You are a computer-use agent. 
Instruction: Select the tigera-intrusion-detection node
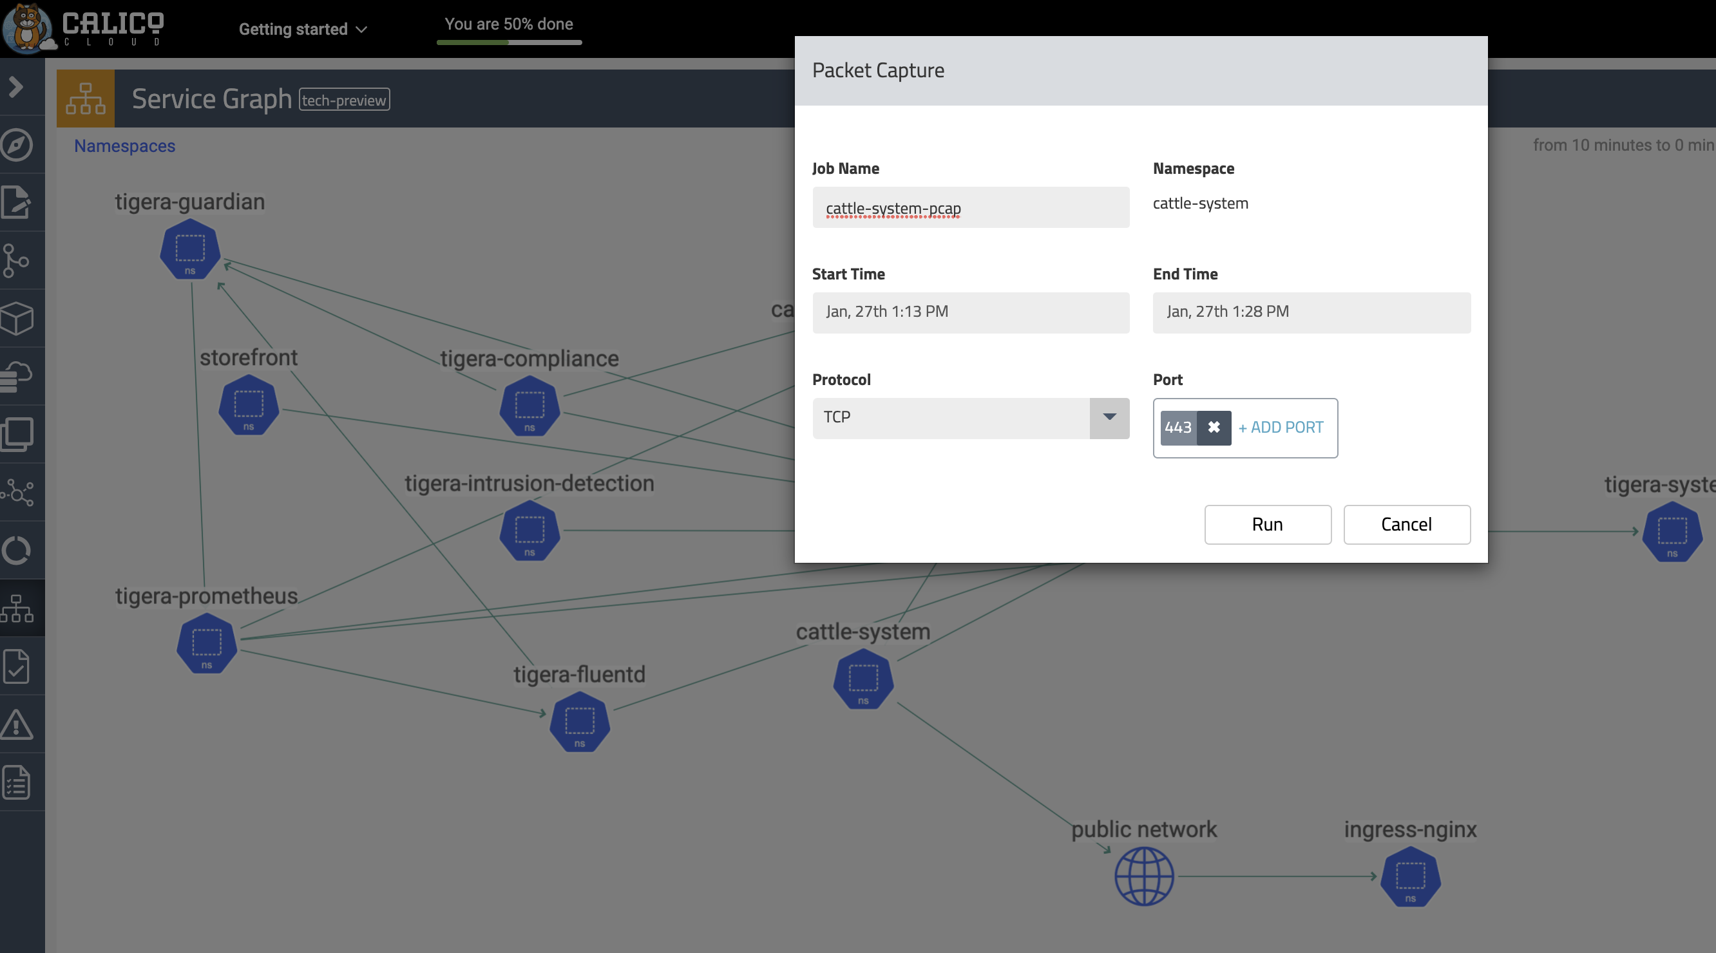pos(529,530)
